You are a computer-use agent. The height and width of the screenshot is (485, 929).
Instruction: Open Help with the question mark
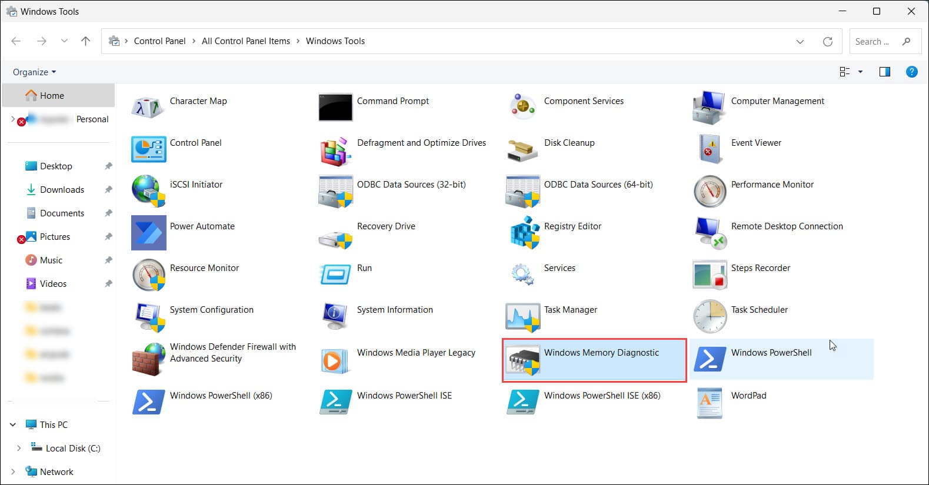click(x=911, y=72)
